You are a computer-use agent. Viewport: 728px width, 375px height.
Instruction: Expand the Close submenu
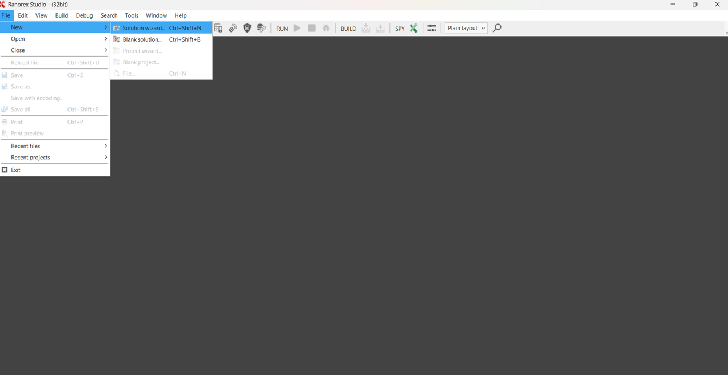(x=55, y=50)
